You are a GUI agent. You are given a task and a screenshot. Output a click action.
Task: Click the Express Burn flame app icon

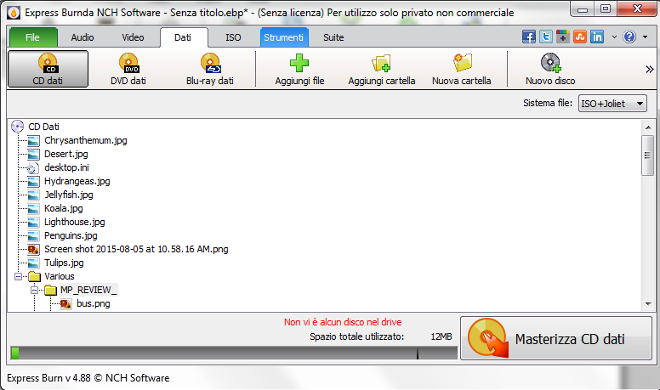click(14, 13)
